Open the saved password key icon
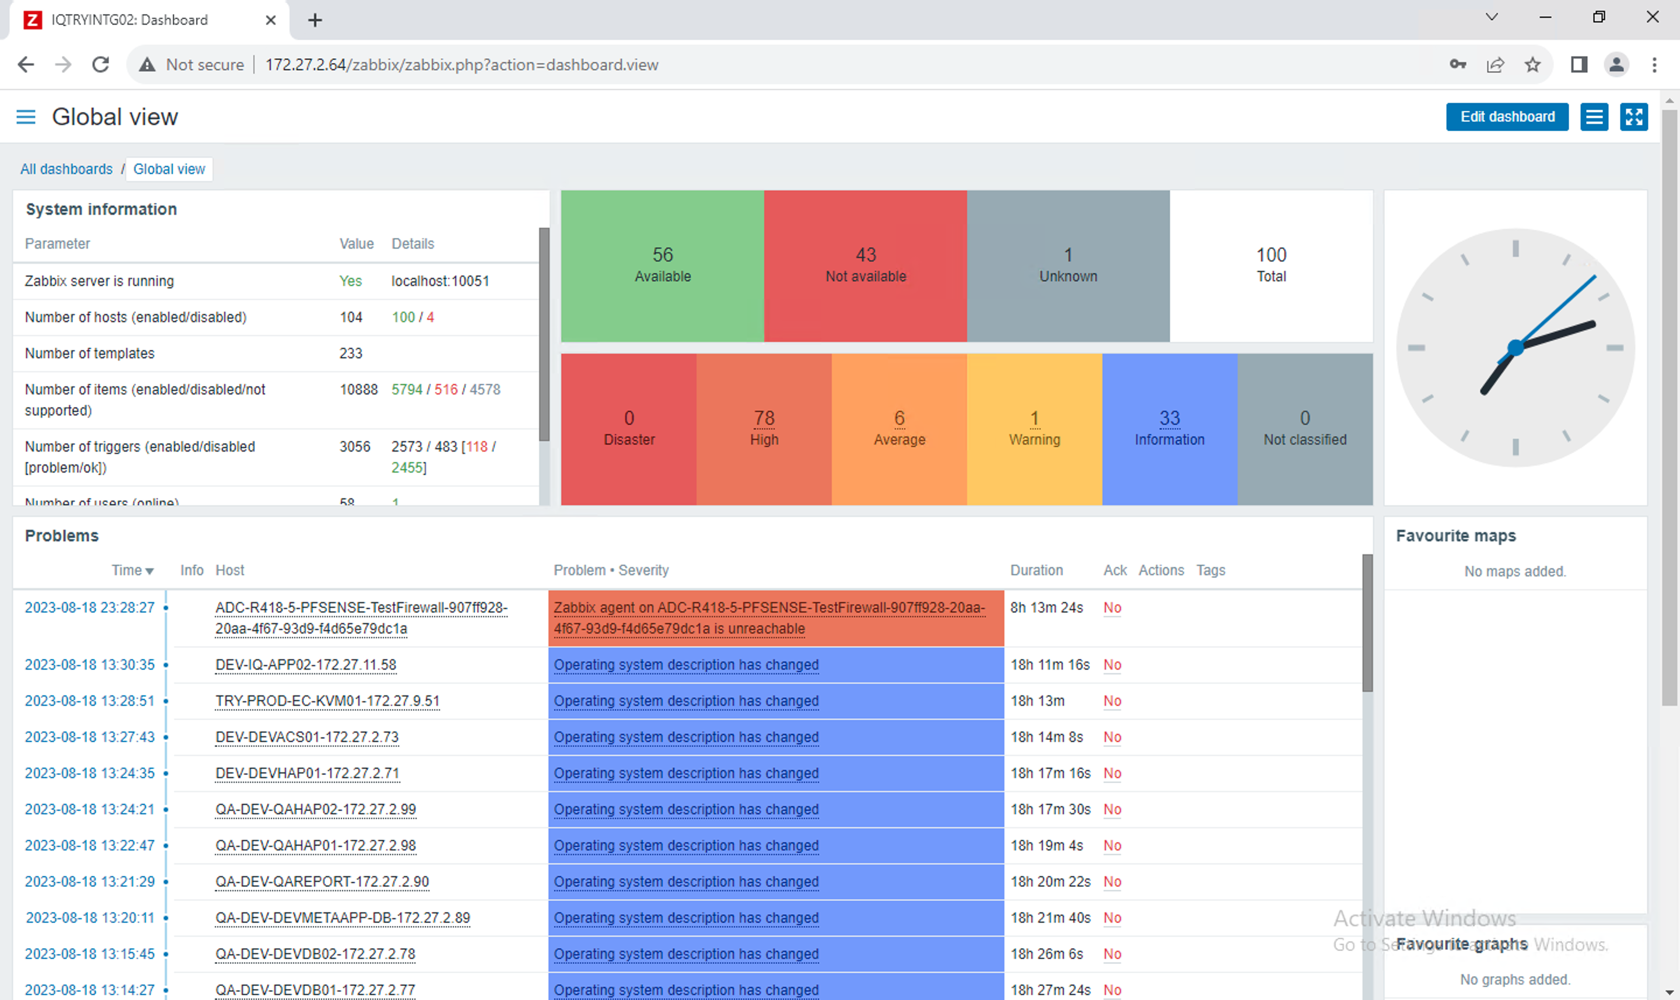This screenshot has width=1680, height=1000. [1458, 65]
